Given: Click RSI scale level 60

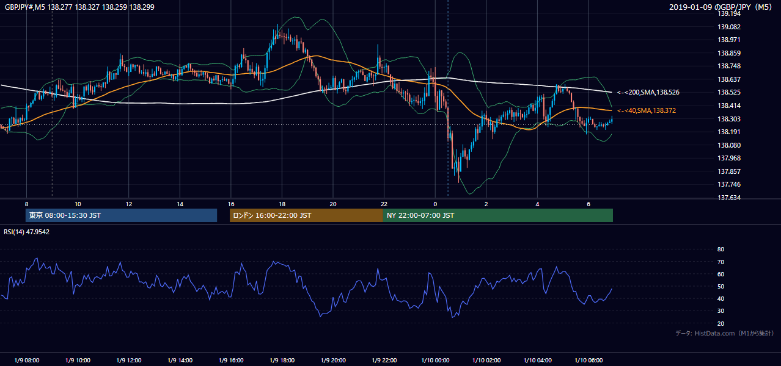Looking at the screenshot, I should (721, 274).
